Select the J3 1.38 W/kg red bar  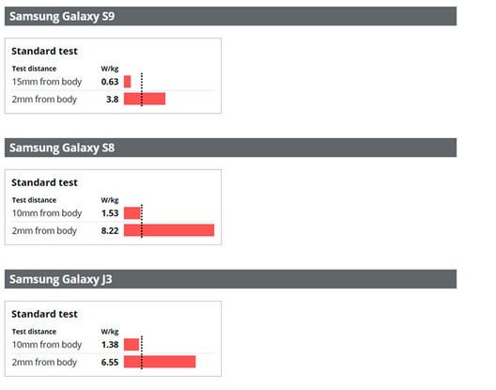(132, 344)
